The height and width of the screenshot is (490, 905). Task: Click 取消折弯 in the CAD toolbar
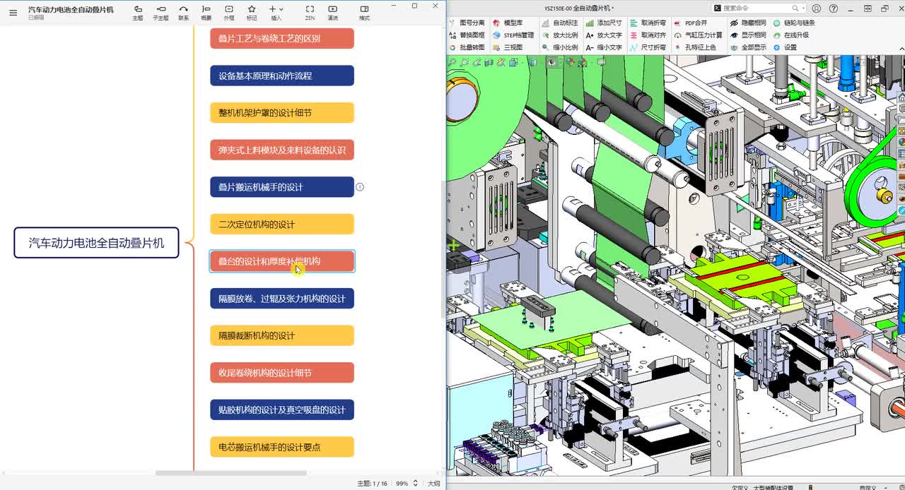click(648, 23)
